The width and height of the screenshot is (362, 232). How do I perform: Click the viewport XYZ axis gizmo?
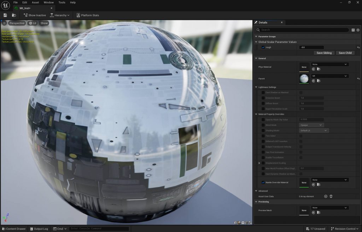click(6, 218)
